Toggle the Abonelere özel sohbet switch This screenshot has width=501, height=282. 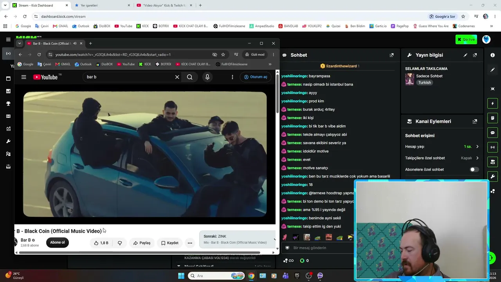pos(474,170)
